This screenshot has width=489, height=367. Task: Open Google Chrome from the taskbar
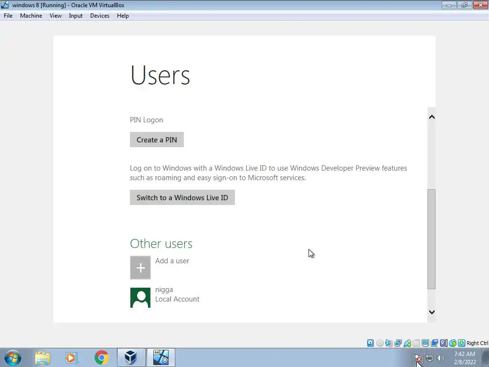click(x=101, y=357)
